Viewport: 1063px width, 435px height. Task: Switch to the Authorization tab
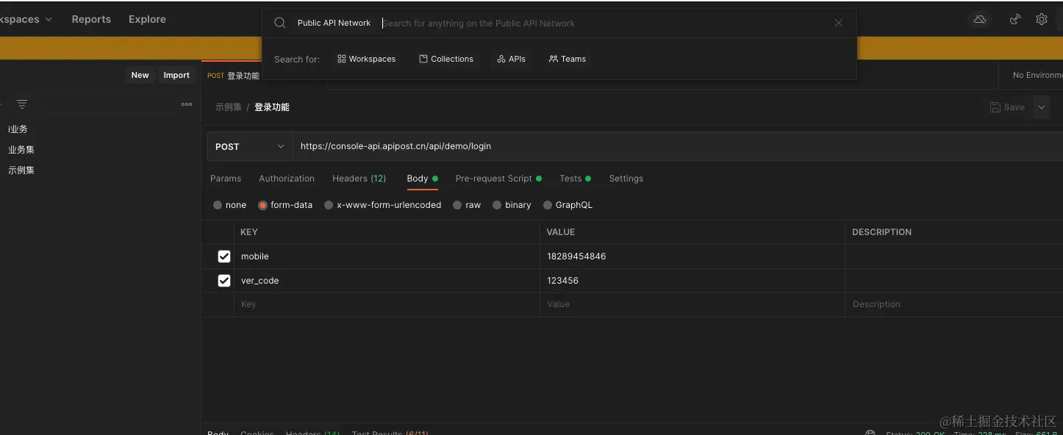coord(287,179)
